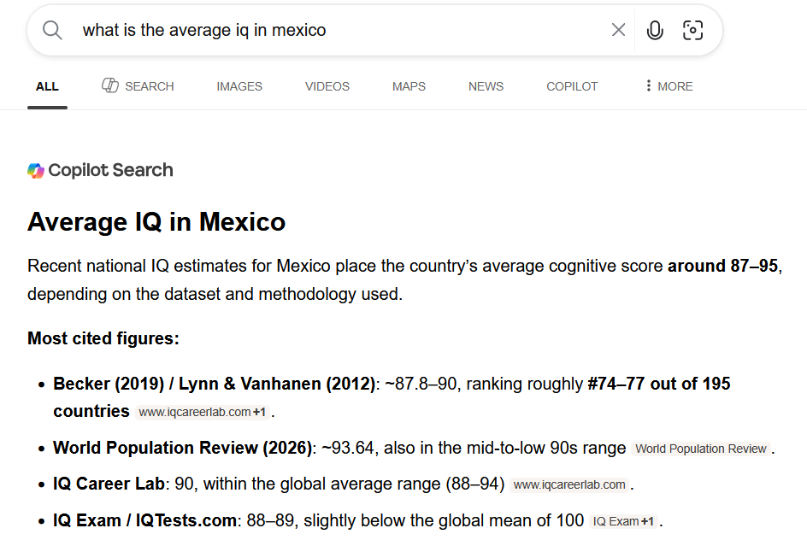Switch to the IMAGES tab
Screen dimensions: 807x540
pos(239,86)
